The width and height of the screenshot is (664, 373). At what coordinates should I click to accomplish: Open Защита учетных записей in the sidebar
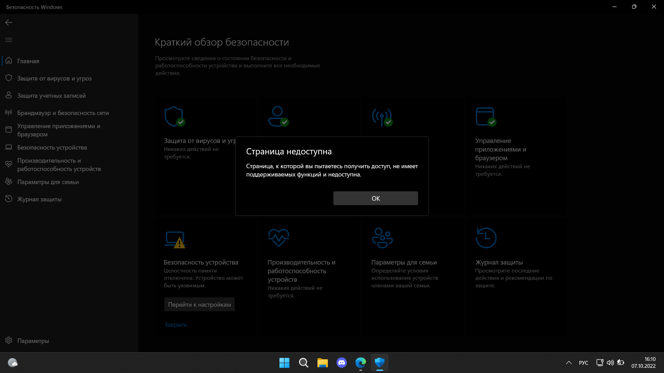click(69, 95)
